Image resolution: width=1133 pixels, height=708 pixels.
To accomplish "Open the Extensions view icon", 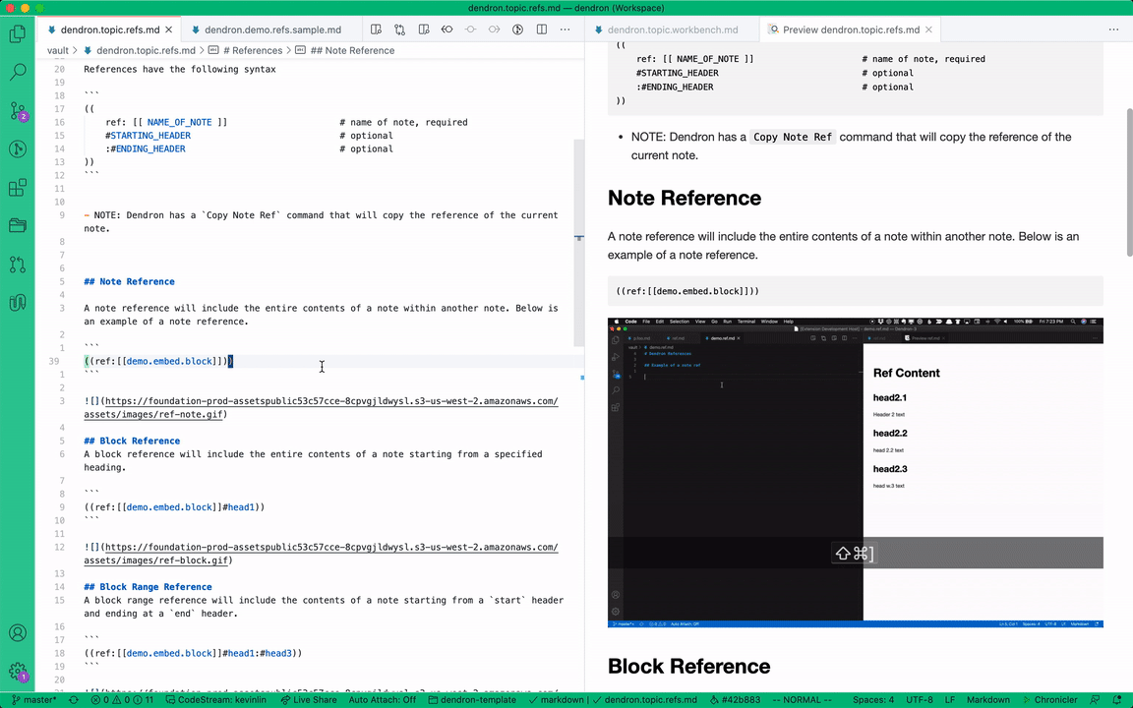I will 15,185.
